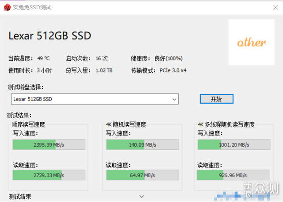Click the health value '良好(100%)'
Viewport: 283px width, 202px height.
click(168, 58)
